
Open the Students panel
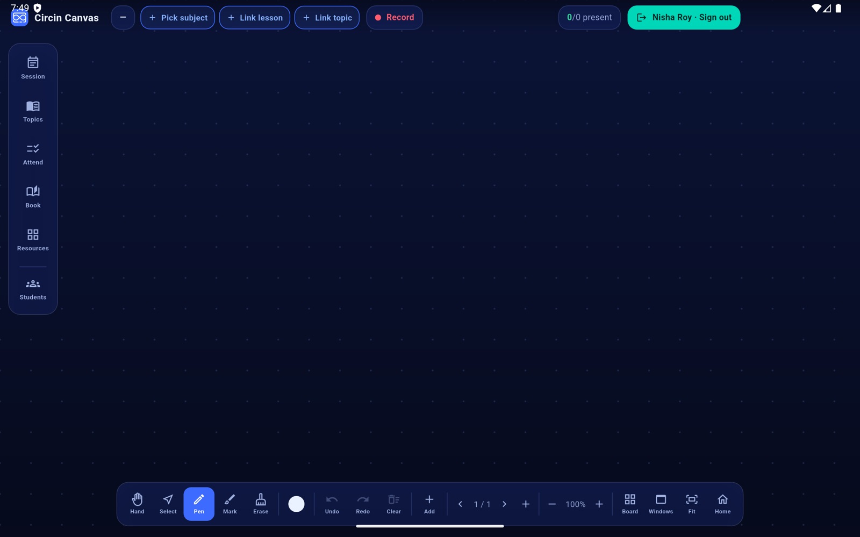pos(33,289)
